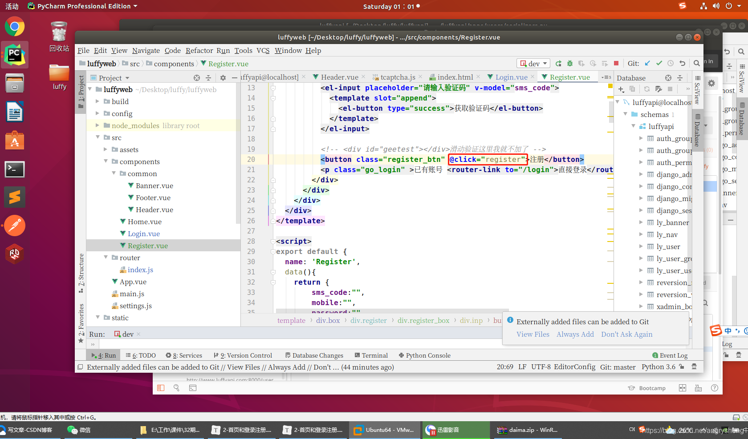Screen dimensions: 748x439
Task: Click Git: master branch in status bar
Action: point(618,367)
